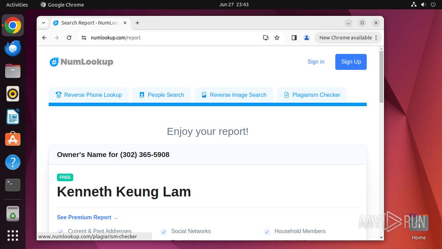Click the install app icon in address bar
The image size is (442, 249).
pos(266,38)
